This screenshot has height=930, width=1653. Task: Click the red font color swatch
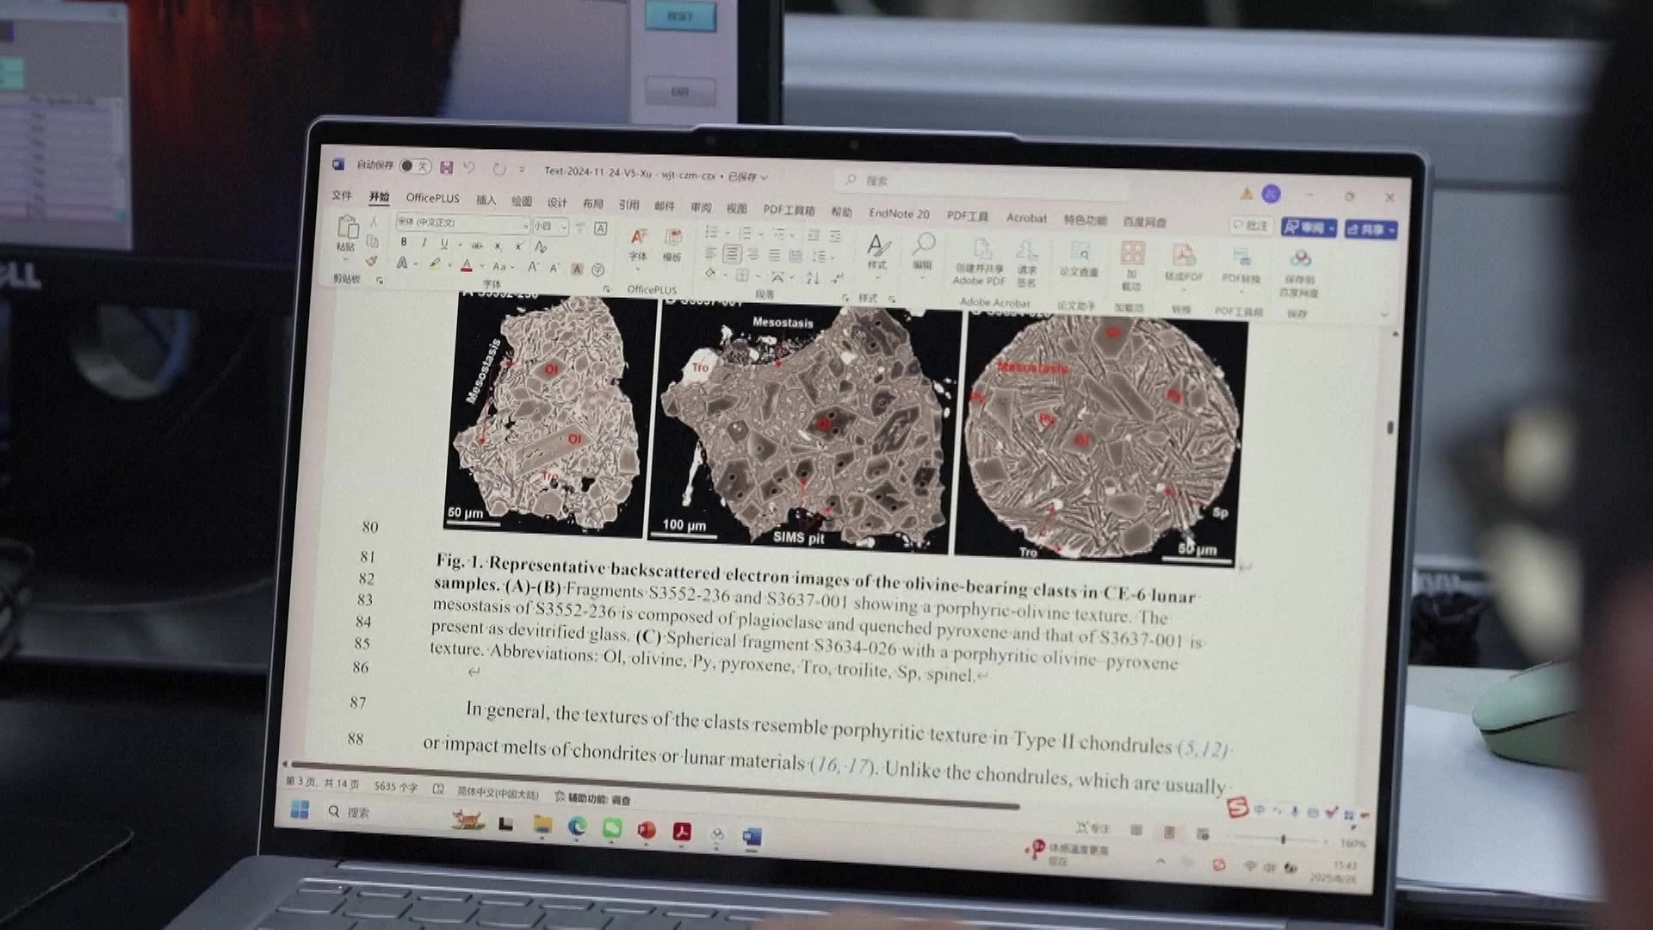click(x=467, y=266)
